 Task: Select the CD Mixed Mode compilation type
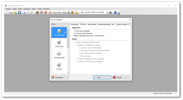(59, 55)
